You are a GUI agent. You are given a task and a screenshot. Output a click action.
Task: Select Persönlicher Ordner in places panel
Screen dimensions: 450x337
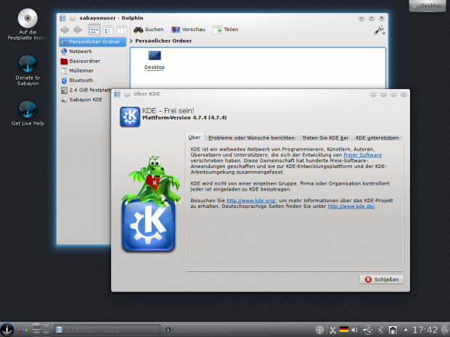92,42
